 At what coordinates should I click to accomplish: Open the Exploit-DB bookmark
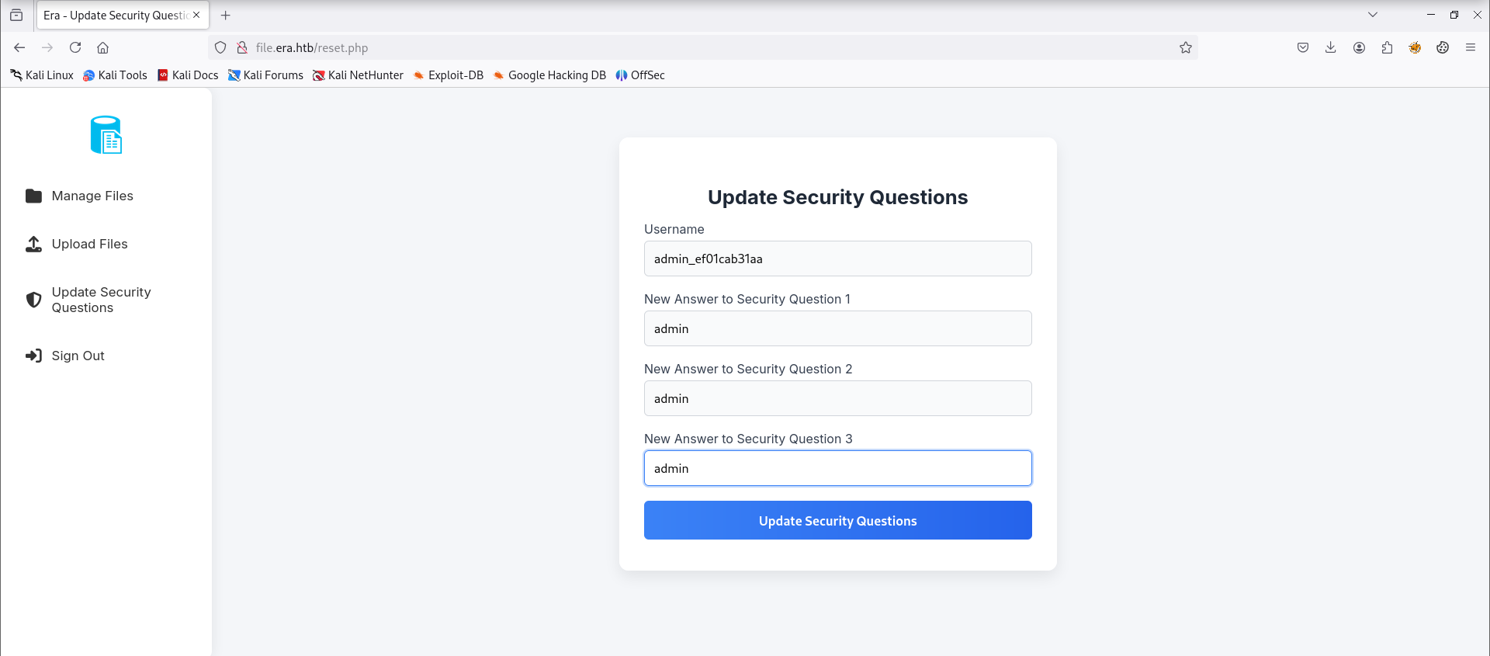[448, 75]
